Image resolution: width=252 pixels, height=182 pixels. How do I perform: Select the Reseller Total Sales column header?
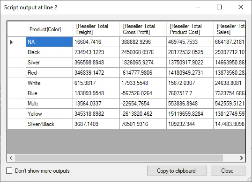tap(230, 29)
